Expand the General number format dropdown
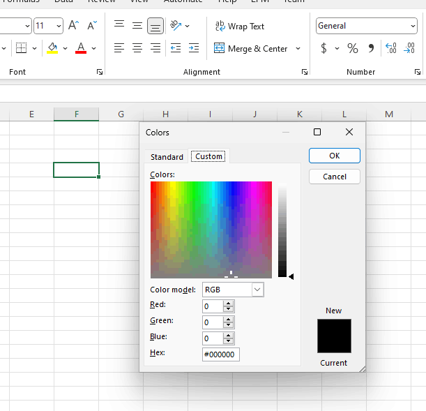This screenshot has width=426, height=411. (411, 26)
